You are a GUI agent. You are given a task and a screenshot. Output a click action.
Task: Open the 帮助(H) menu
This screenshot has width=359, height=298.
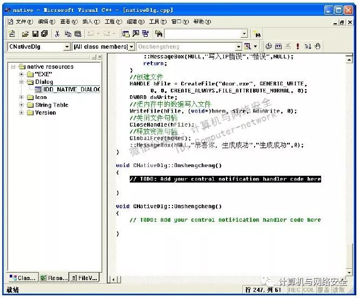pyautogui.click(x=202, y=22)
